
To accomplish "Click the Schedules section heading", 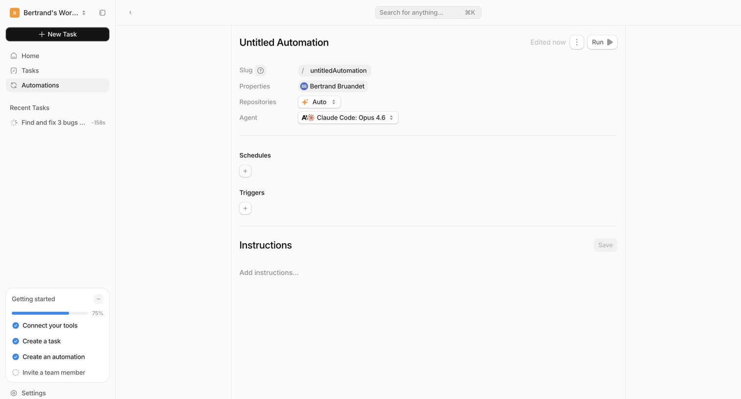I will tap(255, 155).
